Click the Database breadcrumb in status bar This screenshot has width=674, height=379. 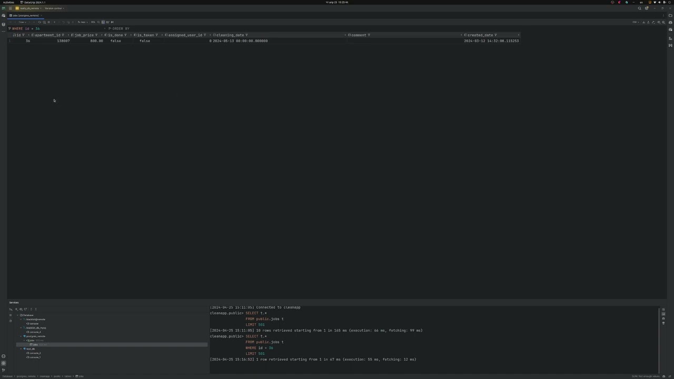[7, 376]
